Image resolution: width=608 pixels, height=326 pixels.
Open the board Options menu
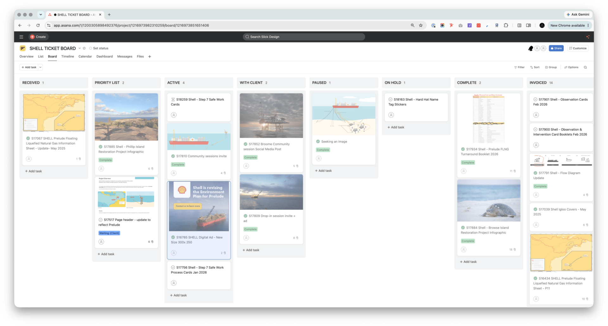(571, 67)
